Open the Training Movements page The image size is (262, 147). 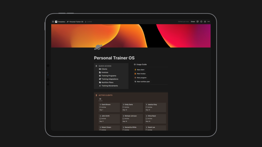109,86
